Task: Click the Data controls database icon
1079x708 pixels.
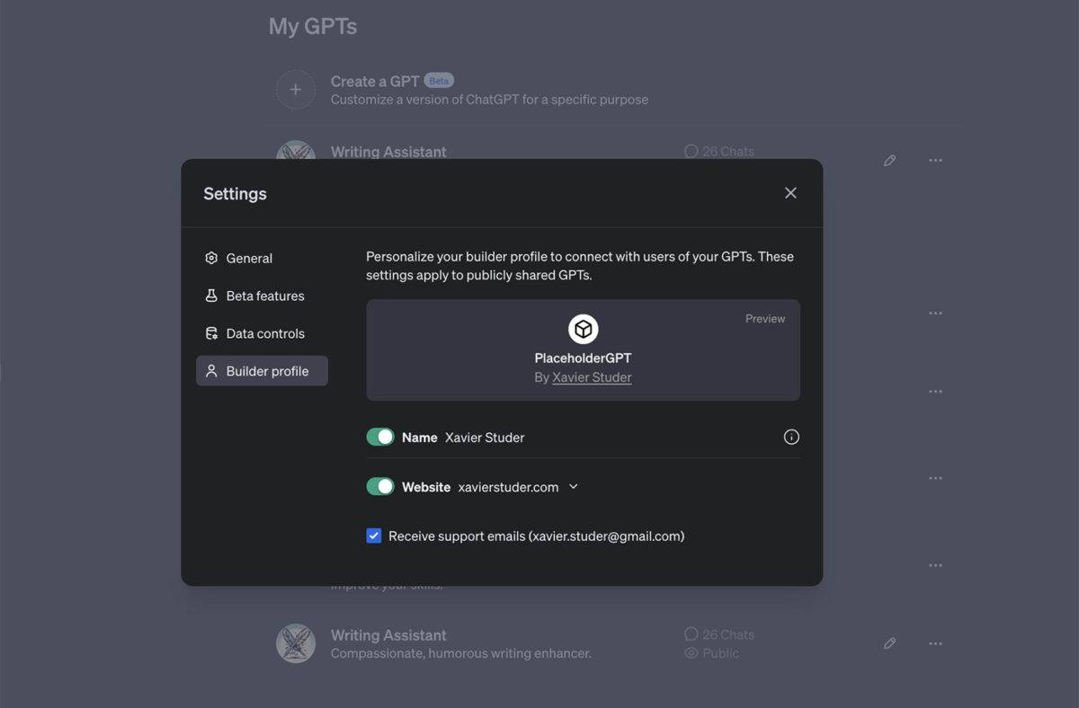Action: coord(211,333)
